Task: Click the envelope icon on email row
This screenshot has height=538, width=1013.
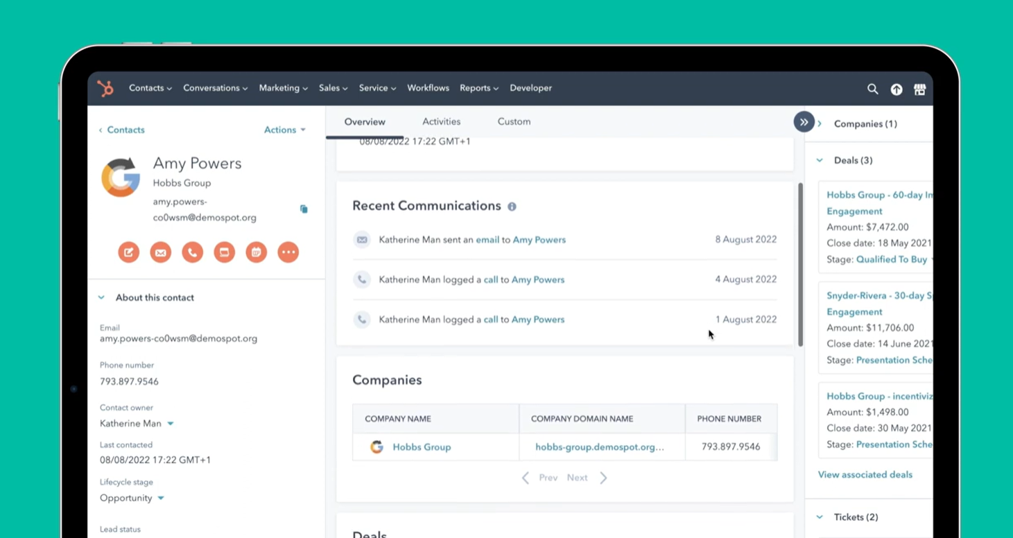Action: coord(362,240)
